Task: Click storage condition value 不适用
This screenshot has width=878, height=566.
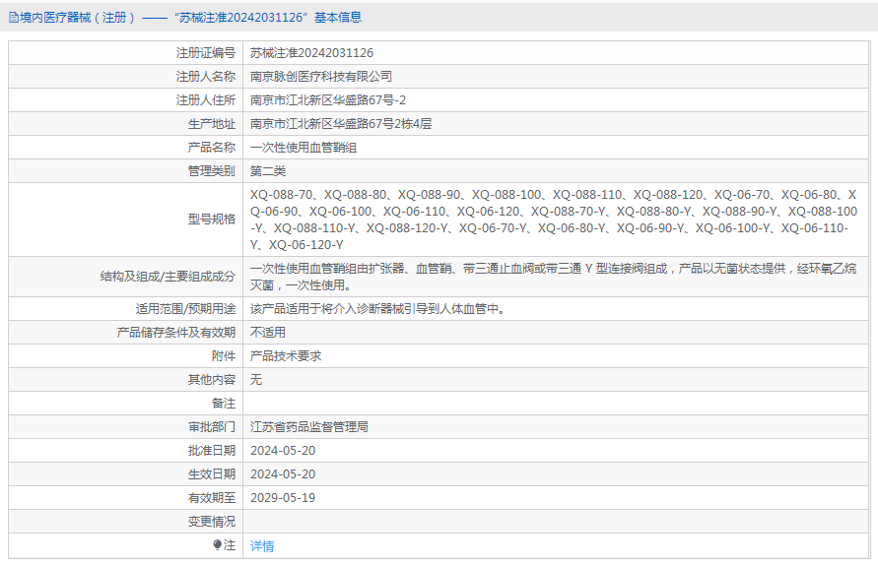Action: pyautogui.click(x=268, y=333)
